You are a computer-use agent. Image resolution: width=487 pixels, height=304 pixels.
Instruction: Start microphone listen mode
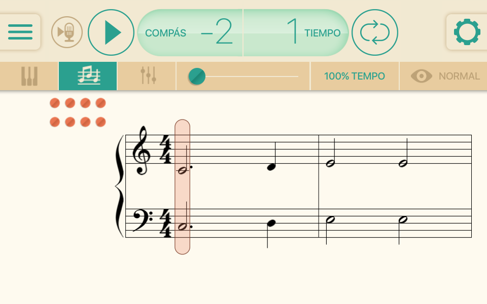click(x=67, y=32)
